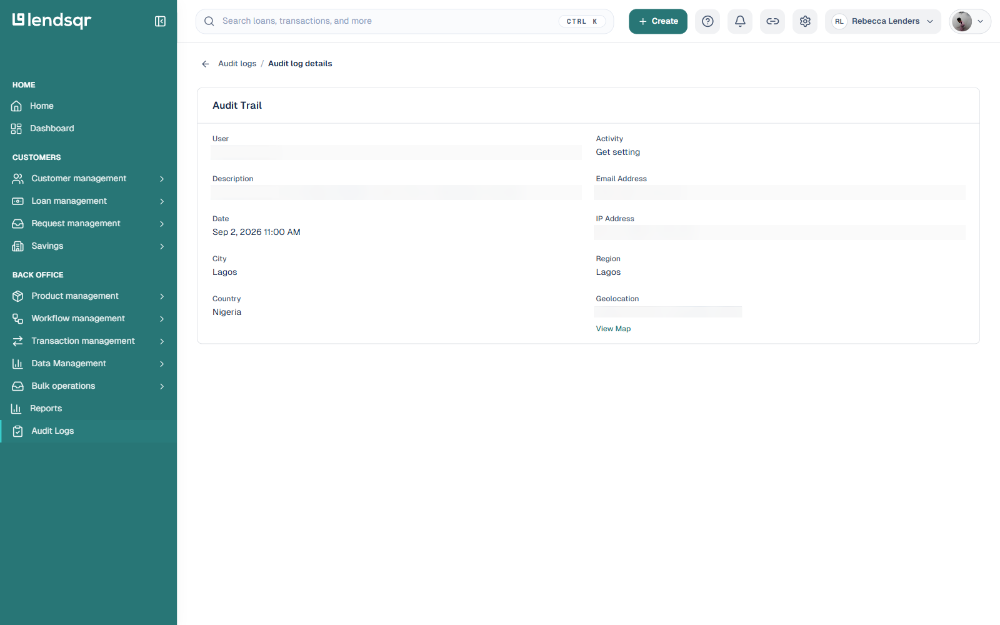Collapse the sidebar panel icon
This screenshot has width=1000, height=625.
[x=160, y=21]
